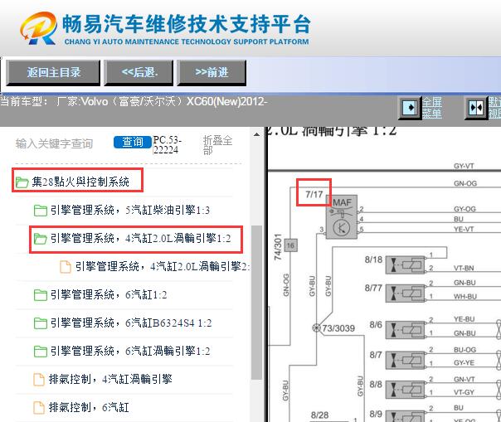
Task: Click page icon beside 4汽缸2.0L渦輪引擎2:
Action: pos(66,267)
